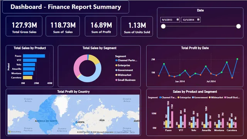The image size is (247, 139).
Task: Click the Montana bar in Total Sales by Product
Action: pos(28,73)
